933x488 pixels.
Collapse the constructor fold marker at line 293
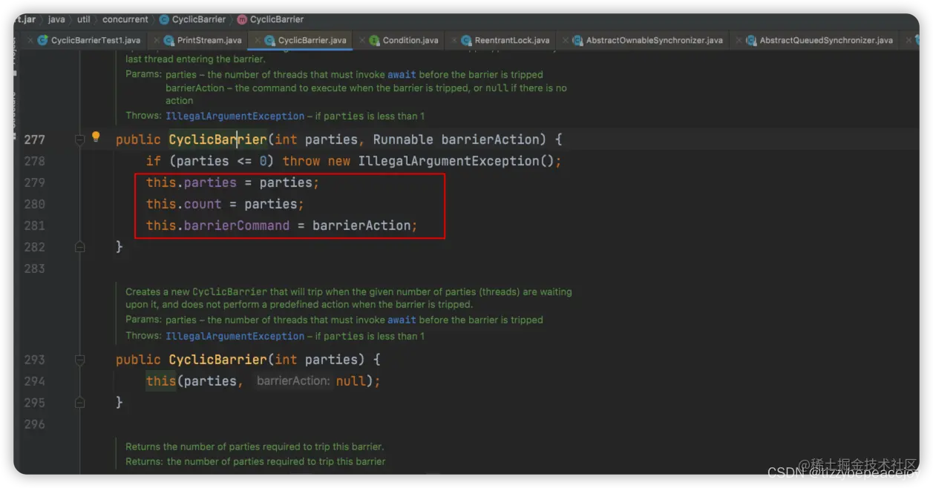pos(80,360)
